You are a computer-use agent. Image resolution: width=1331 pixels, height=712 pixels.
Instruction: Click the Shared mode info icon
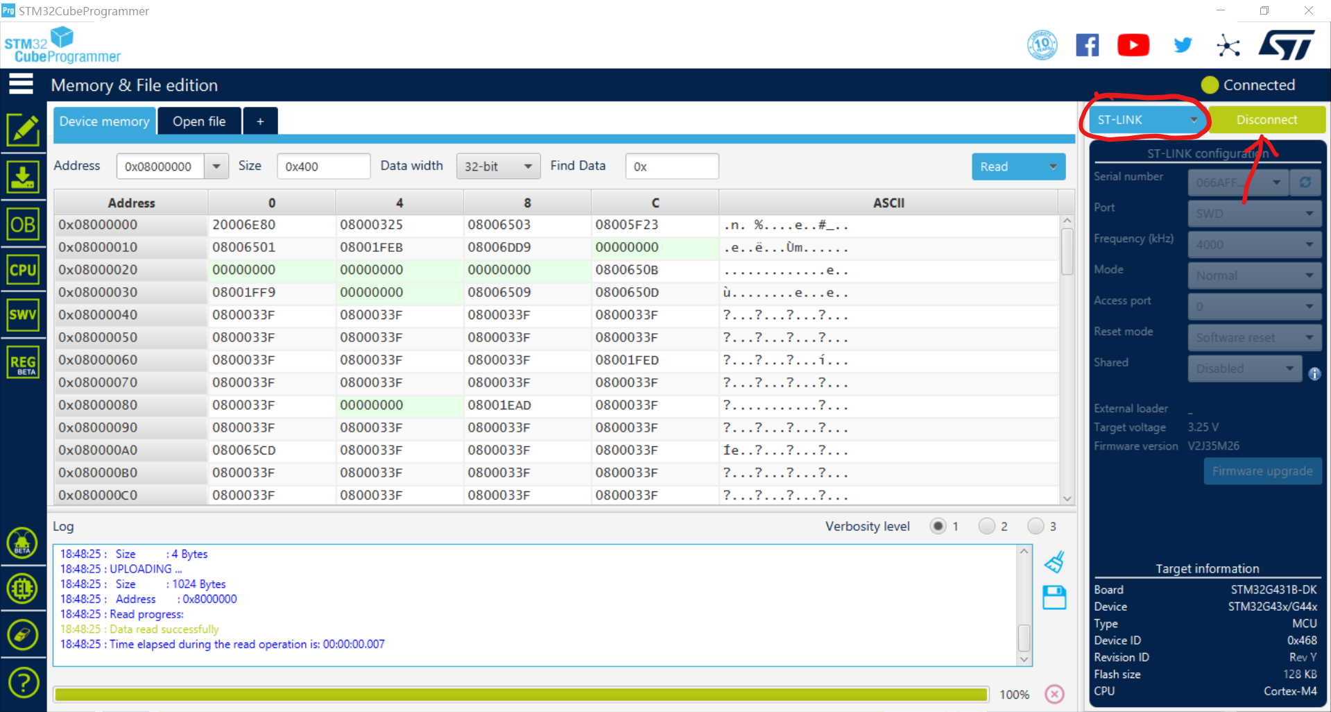tap(1314, 374)
